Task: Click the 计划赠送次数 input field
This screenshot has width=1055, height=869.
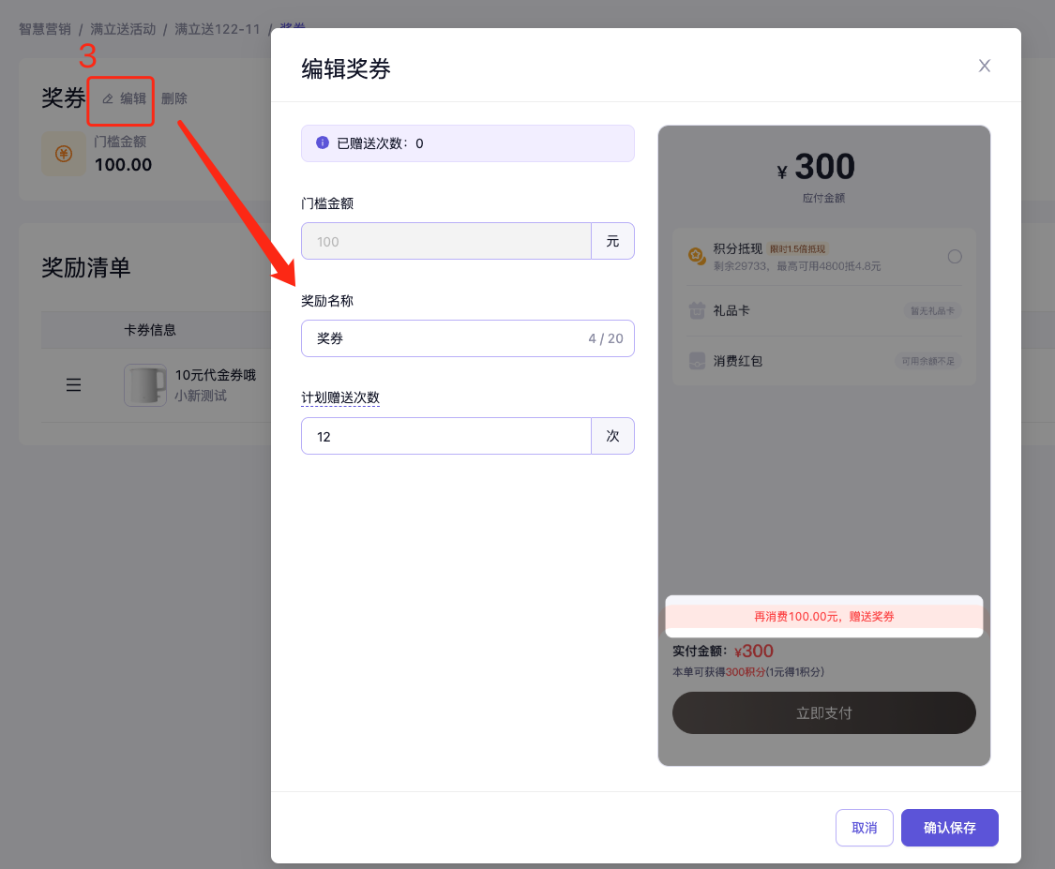Action: tap(445, 437)
